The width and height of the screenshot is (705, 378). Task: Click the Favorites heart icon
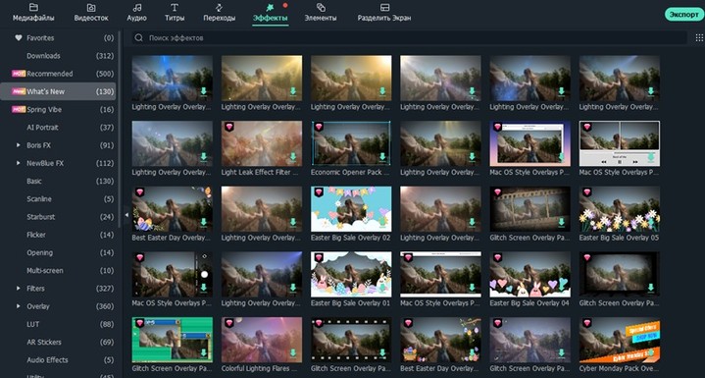(x=19, y=37)
